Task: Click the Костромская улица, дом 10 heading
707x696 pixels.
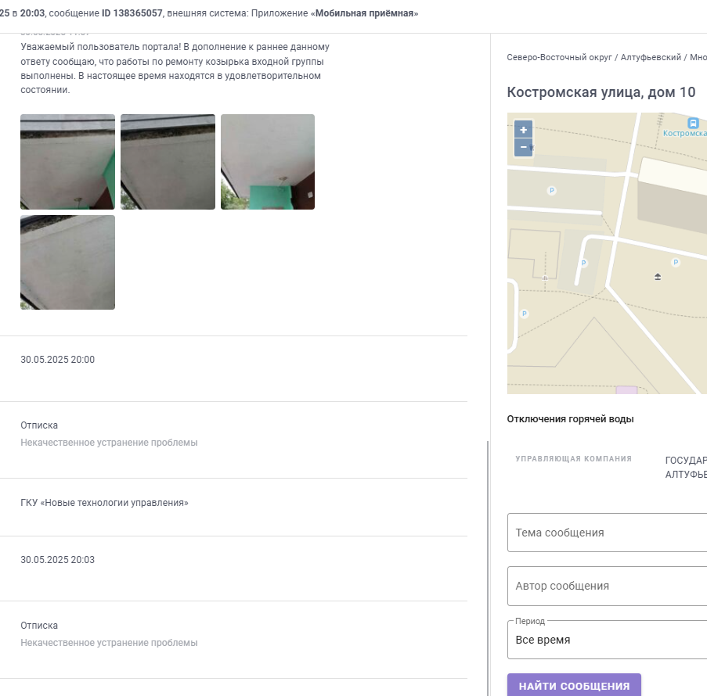Action: pyautogui.click(x=601, y=92)
